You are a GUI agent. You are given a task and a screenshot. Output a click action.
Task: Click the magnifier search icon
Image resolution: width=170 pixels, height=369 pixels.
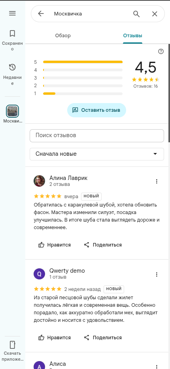tap(136, 14)
